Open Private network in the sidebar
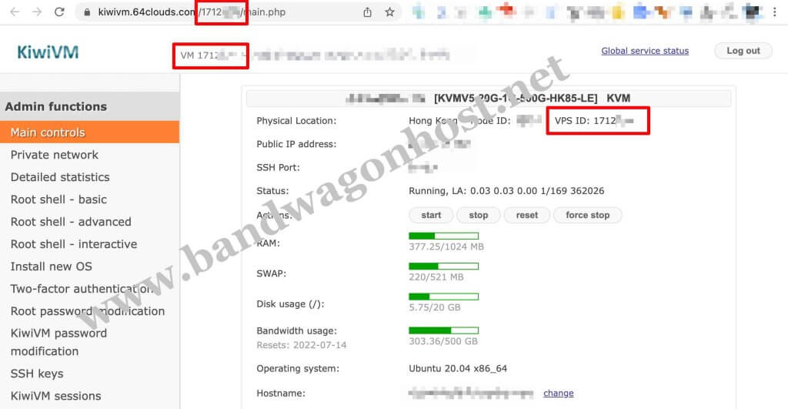The height and width of the screenshot is (409, 788). [55, 155]
